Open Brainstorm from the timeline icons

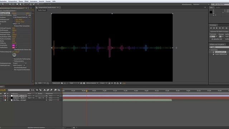click(x=55, y=90)
